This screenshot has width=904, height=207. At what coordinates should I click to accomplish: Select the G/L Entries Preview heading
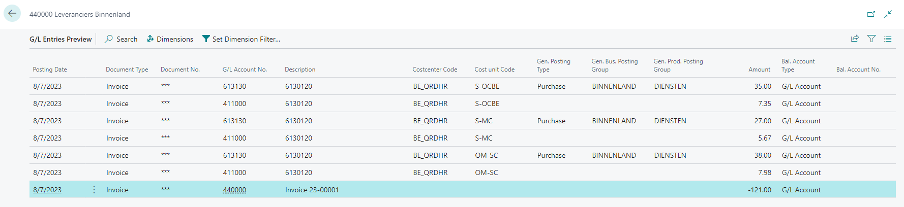tap(61, 39)
